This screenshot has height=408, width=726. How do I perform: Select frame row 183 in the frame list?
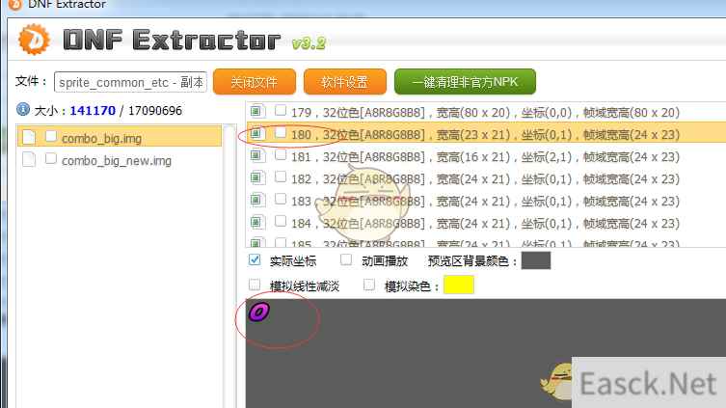point(486,201)
